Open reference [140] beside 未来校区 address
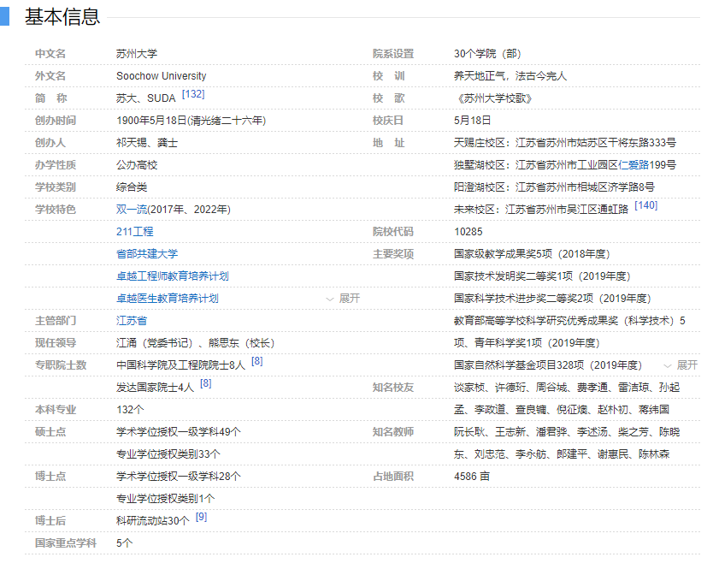The width and height of the screenshot is (713, 569). (645, 205)
